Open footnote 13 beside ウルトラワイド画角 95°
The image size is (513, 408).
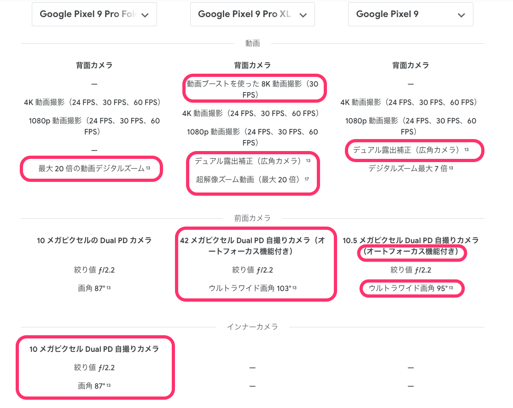[x=451, y=288]
